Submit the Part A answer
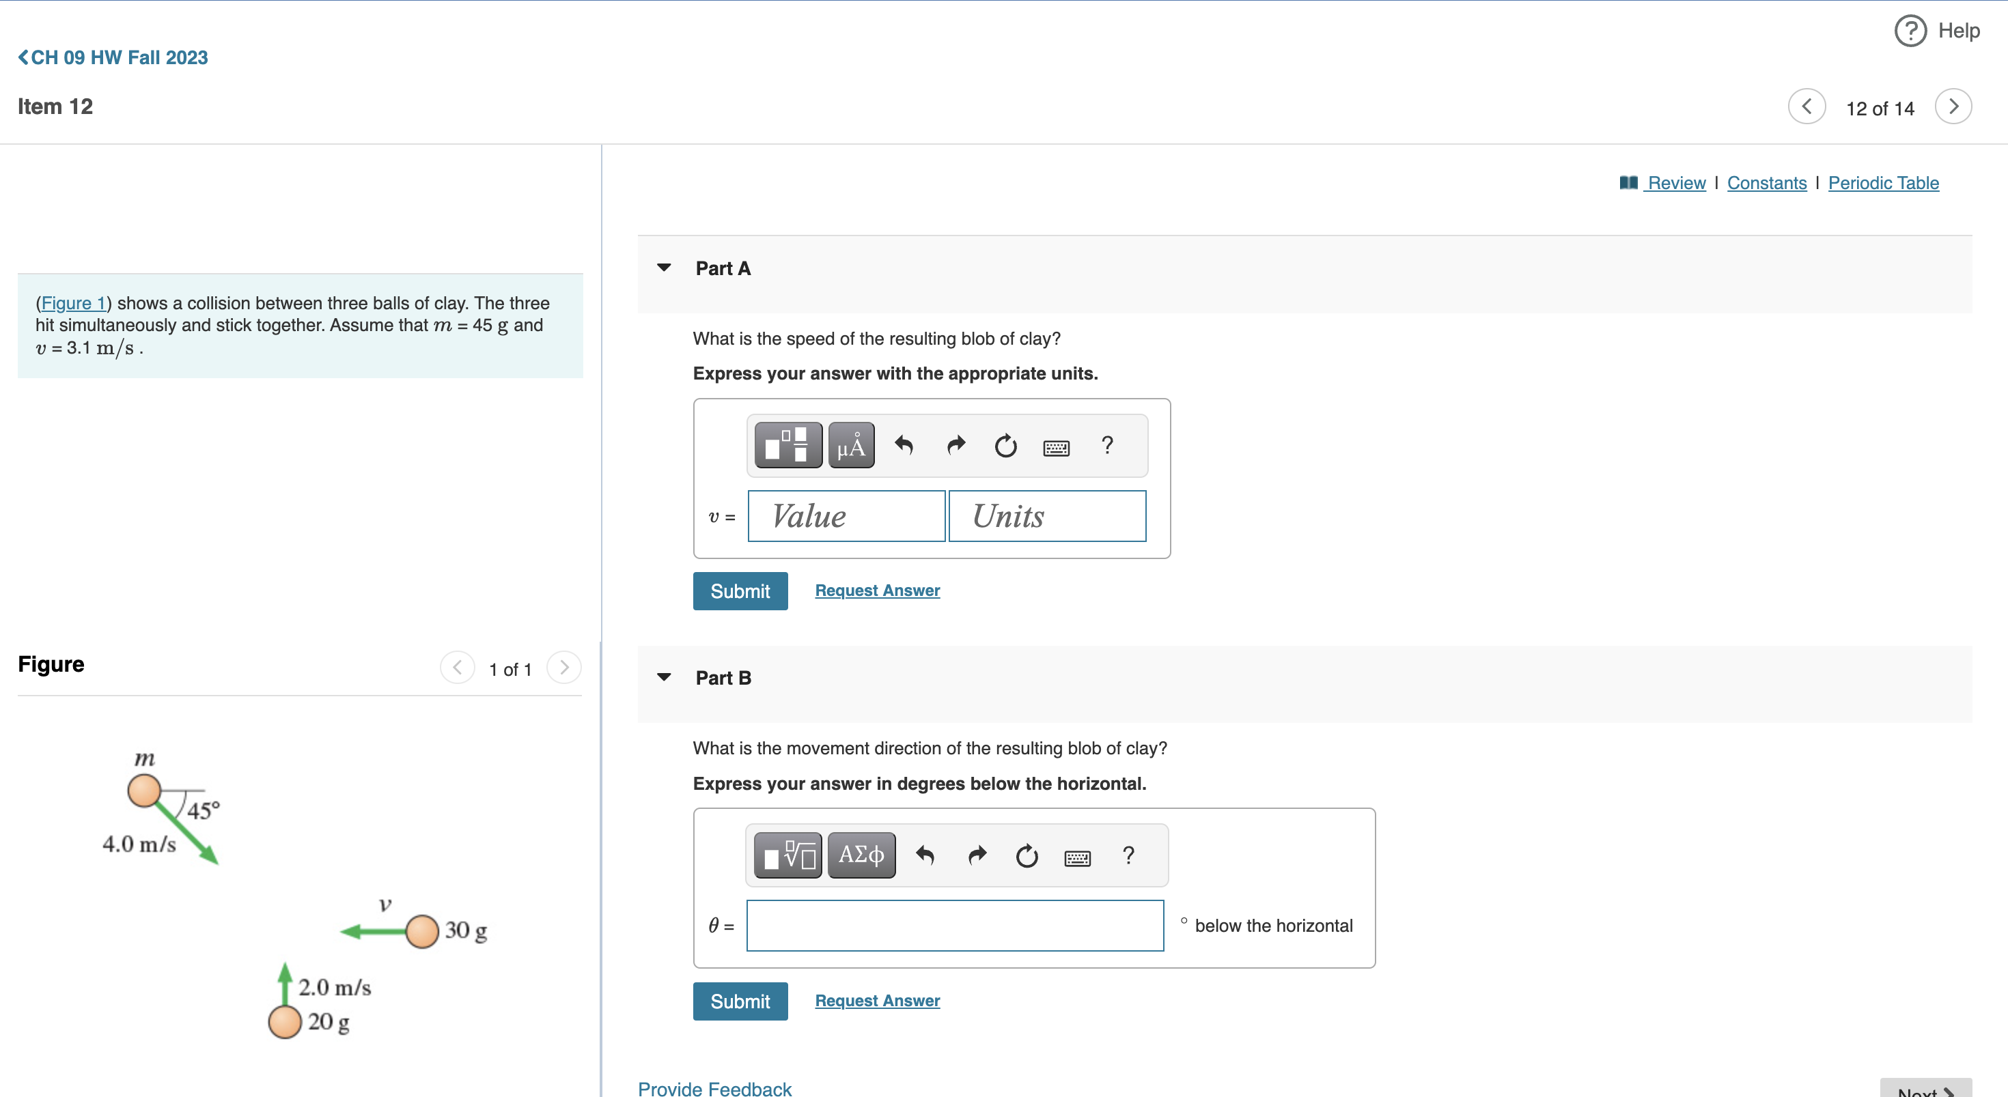Screen dimensions: 2008x1097 [740, 591]
